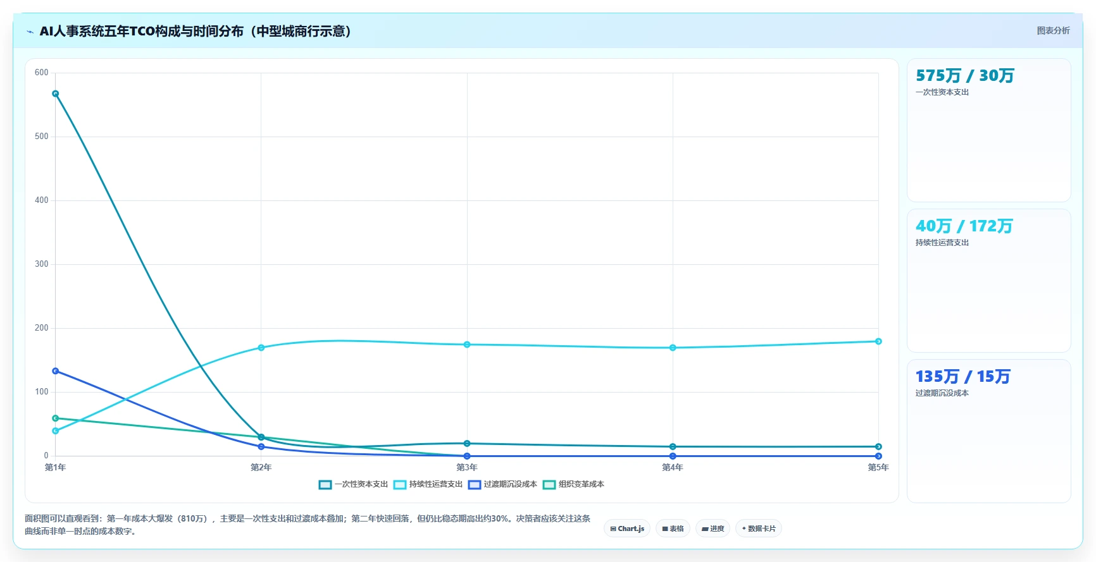Image resolution: width=1096 pixels, height=562 pixels.
Task: Click the 第1年 point of 一次性资本支出 line
Action: (x=56, y=94)
